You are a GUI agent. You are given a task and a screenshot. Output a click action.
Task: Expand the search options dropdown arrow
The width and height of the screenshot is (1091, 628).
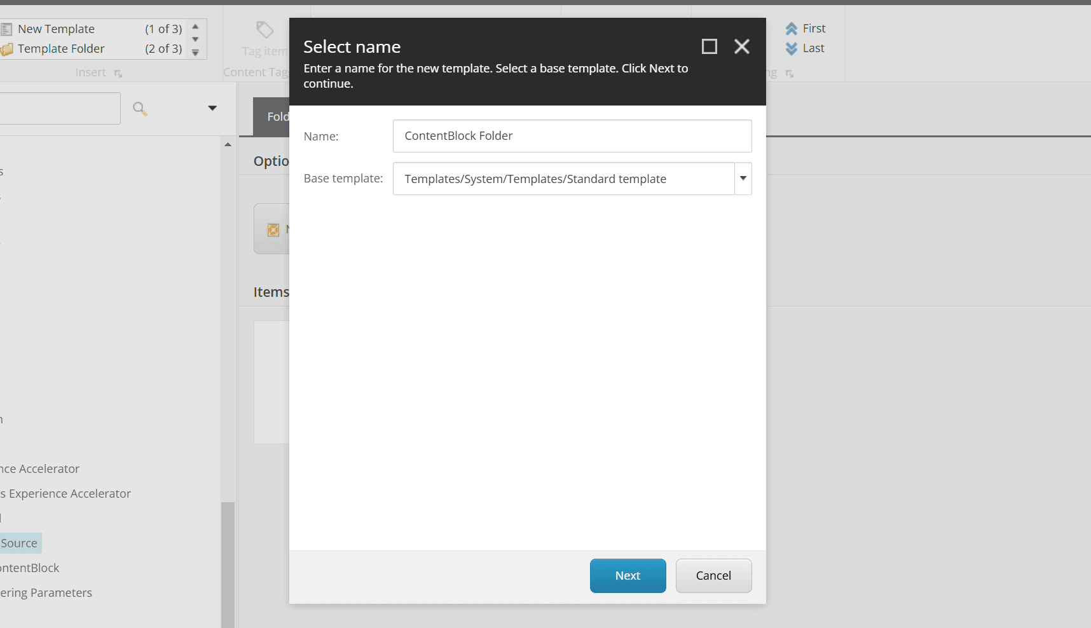click(x=212, y=108)
